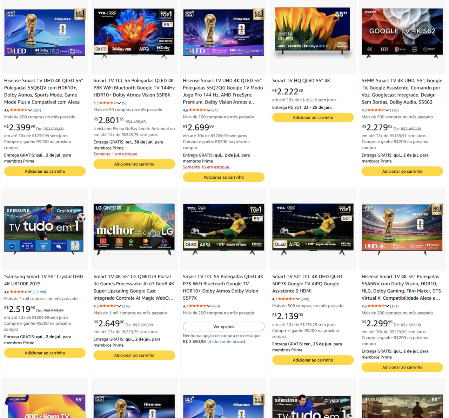449x418 pixels.
Task: Open Samsung Crystal UHD 4K U8100F title
Action: [43, 280]
